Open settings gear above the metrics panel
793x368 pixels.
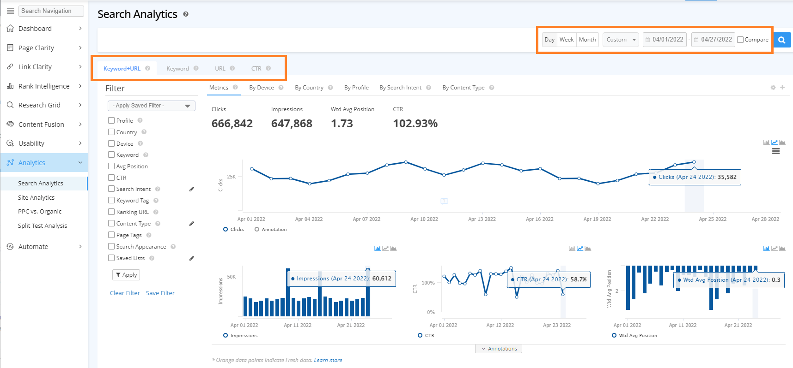pyautogui.click(x=773, y=88)
